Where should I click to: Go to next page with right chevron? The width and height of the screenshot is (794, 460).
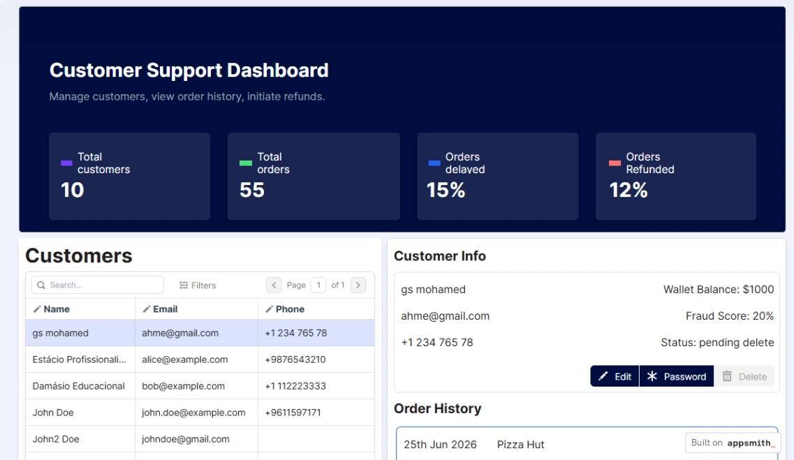tap(358, 285)
